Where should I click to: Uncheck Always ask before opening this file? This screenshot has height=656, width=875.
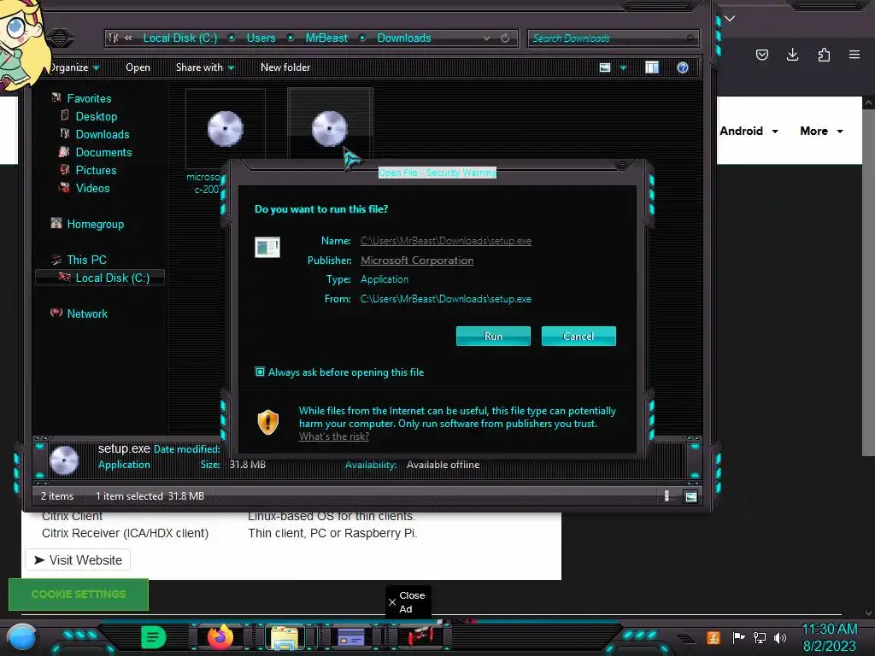(x=260, y=372)
